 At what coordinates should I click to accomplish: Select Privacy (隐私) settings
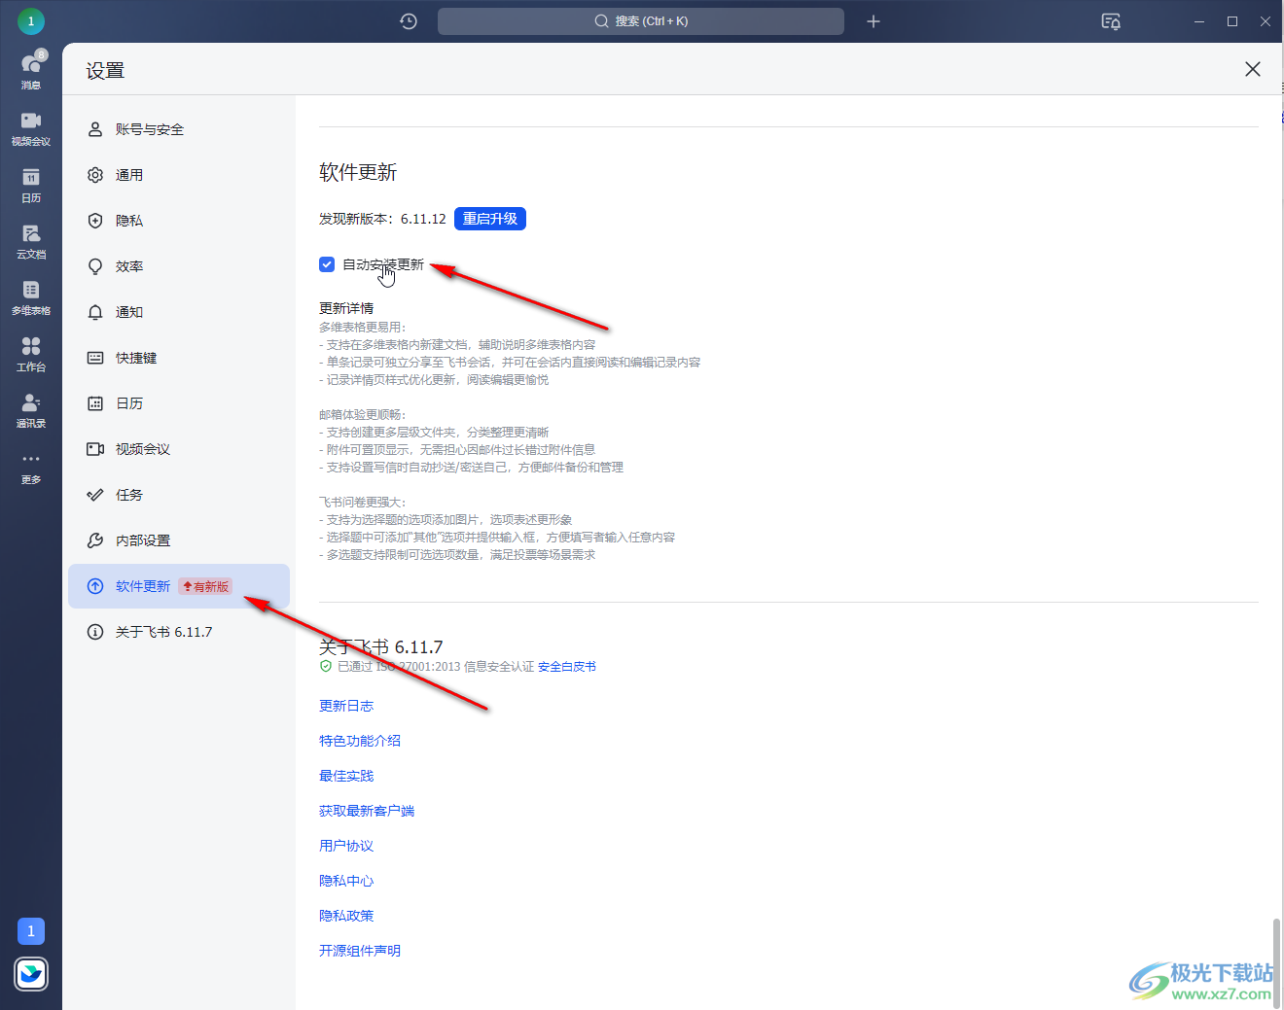[179, 221]
